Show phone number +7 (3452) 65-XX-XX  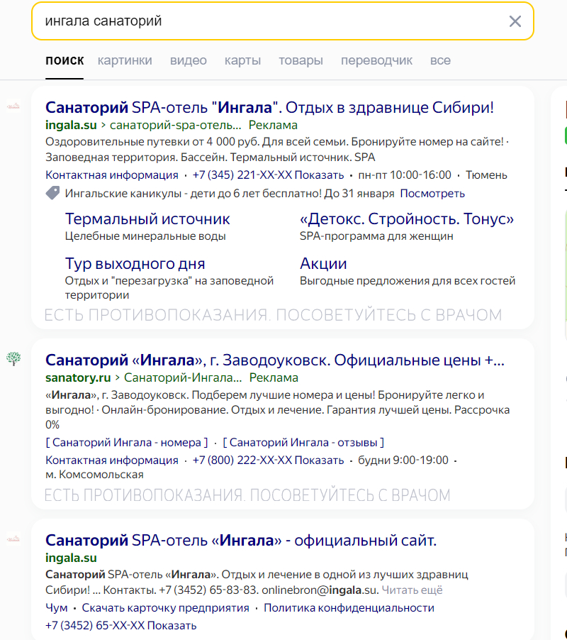[x=120, y=625]
